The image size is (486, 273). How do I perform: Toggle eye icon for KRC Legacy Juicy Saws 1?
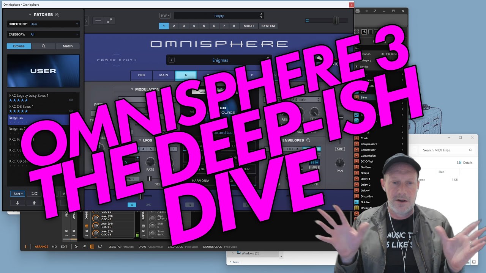[71, 100]
